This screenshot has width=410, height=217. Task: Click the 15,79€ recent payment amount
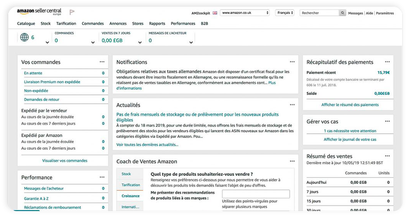(x=383, y=73)
